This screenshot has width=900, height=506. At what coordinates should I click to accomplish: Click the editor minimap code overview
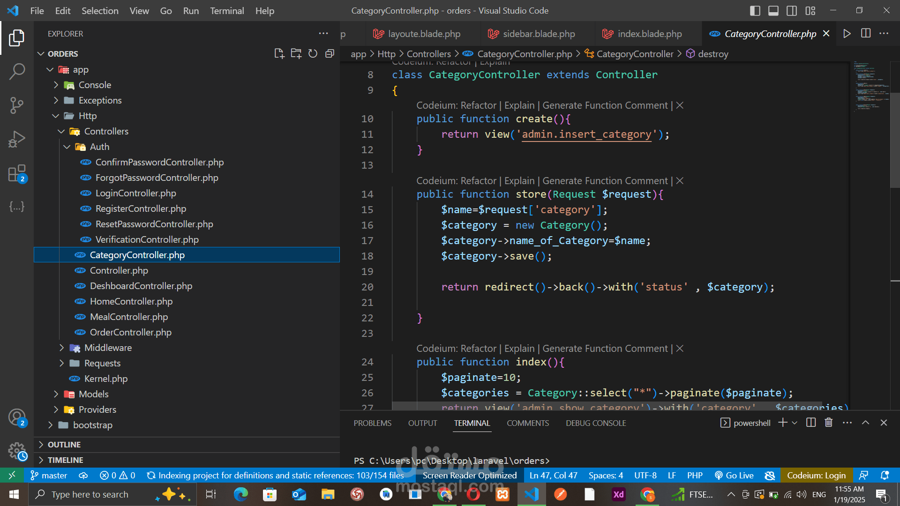click(x=871, y=87)
